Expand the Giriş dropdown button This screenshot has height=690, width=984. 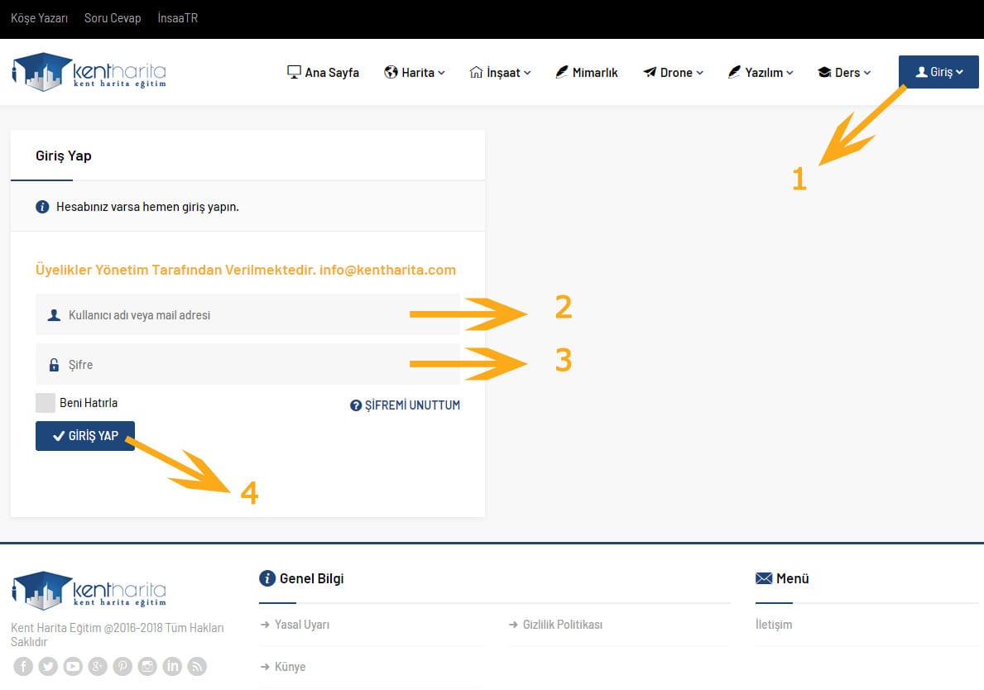(x=938, y=72)
